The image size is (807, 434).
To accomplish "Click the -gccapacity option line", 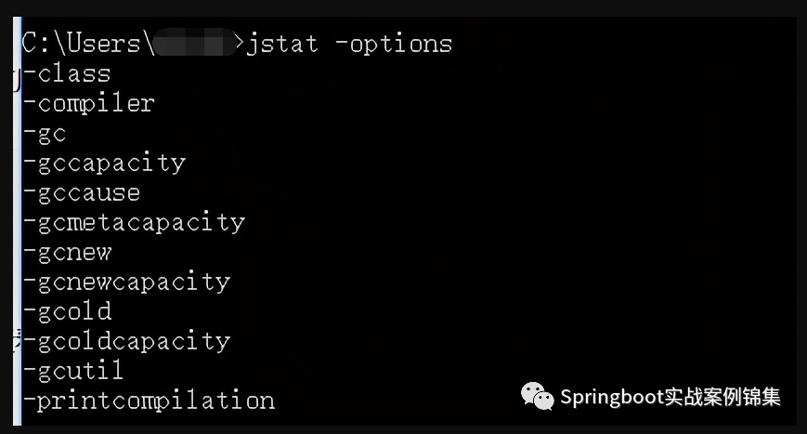I will point(105,164).
